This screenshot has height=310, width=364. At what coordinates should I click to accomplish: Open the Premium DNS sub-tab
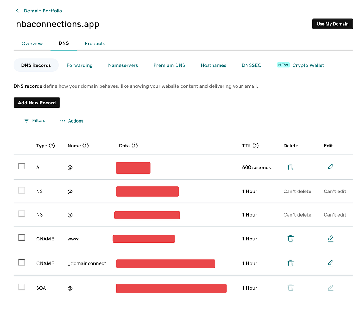click(169, 65)
